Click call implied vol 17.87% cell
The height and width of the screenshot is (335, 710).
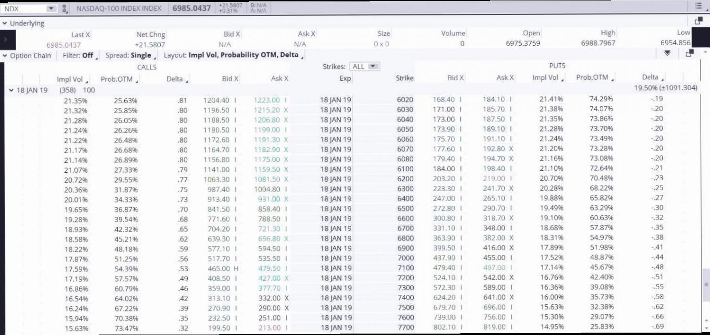click(x=76, y=259)
